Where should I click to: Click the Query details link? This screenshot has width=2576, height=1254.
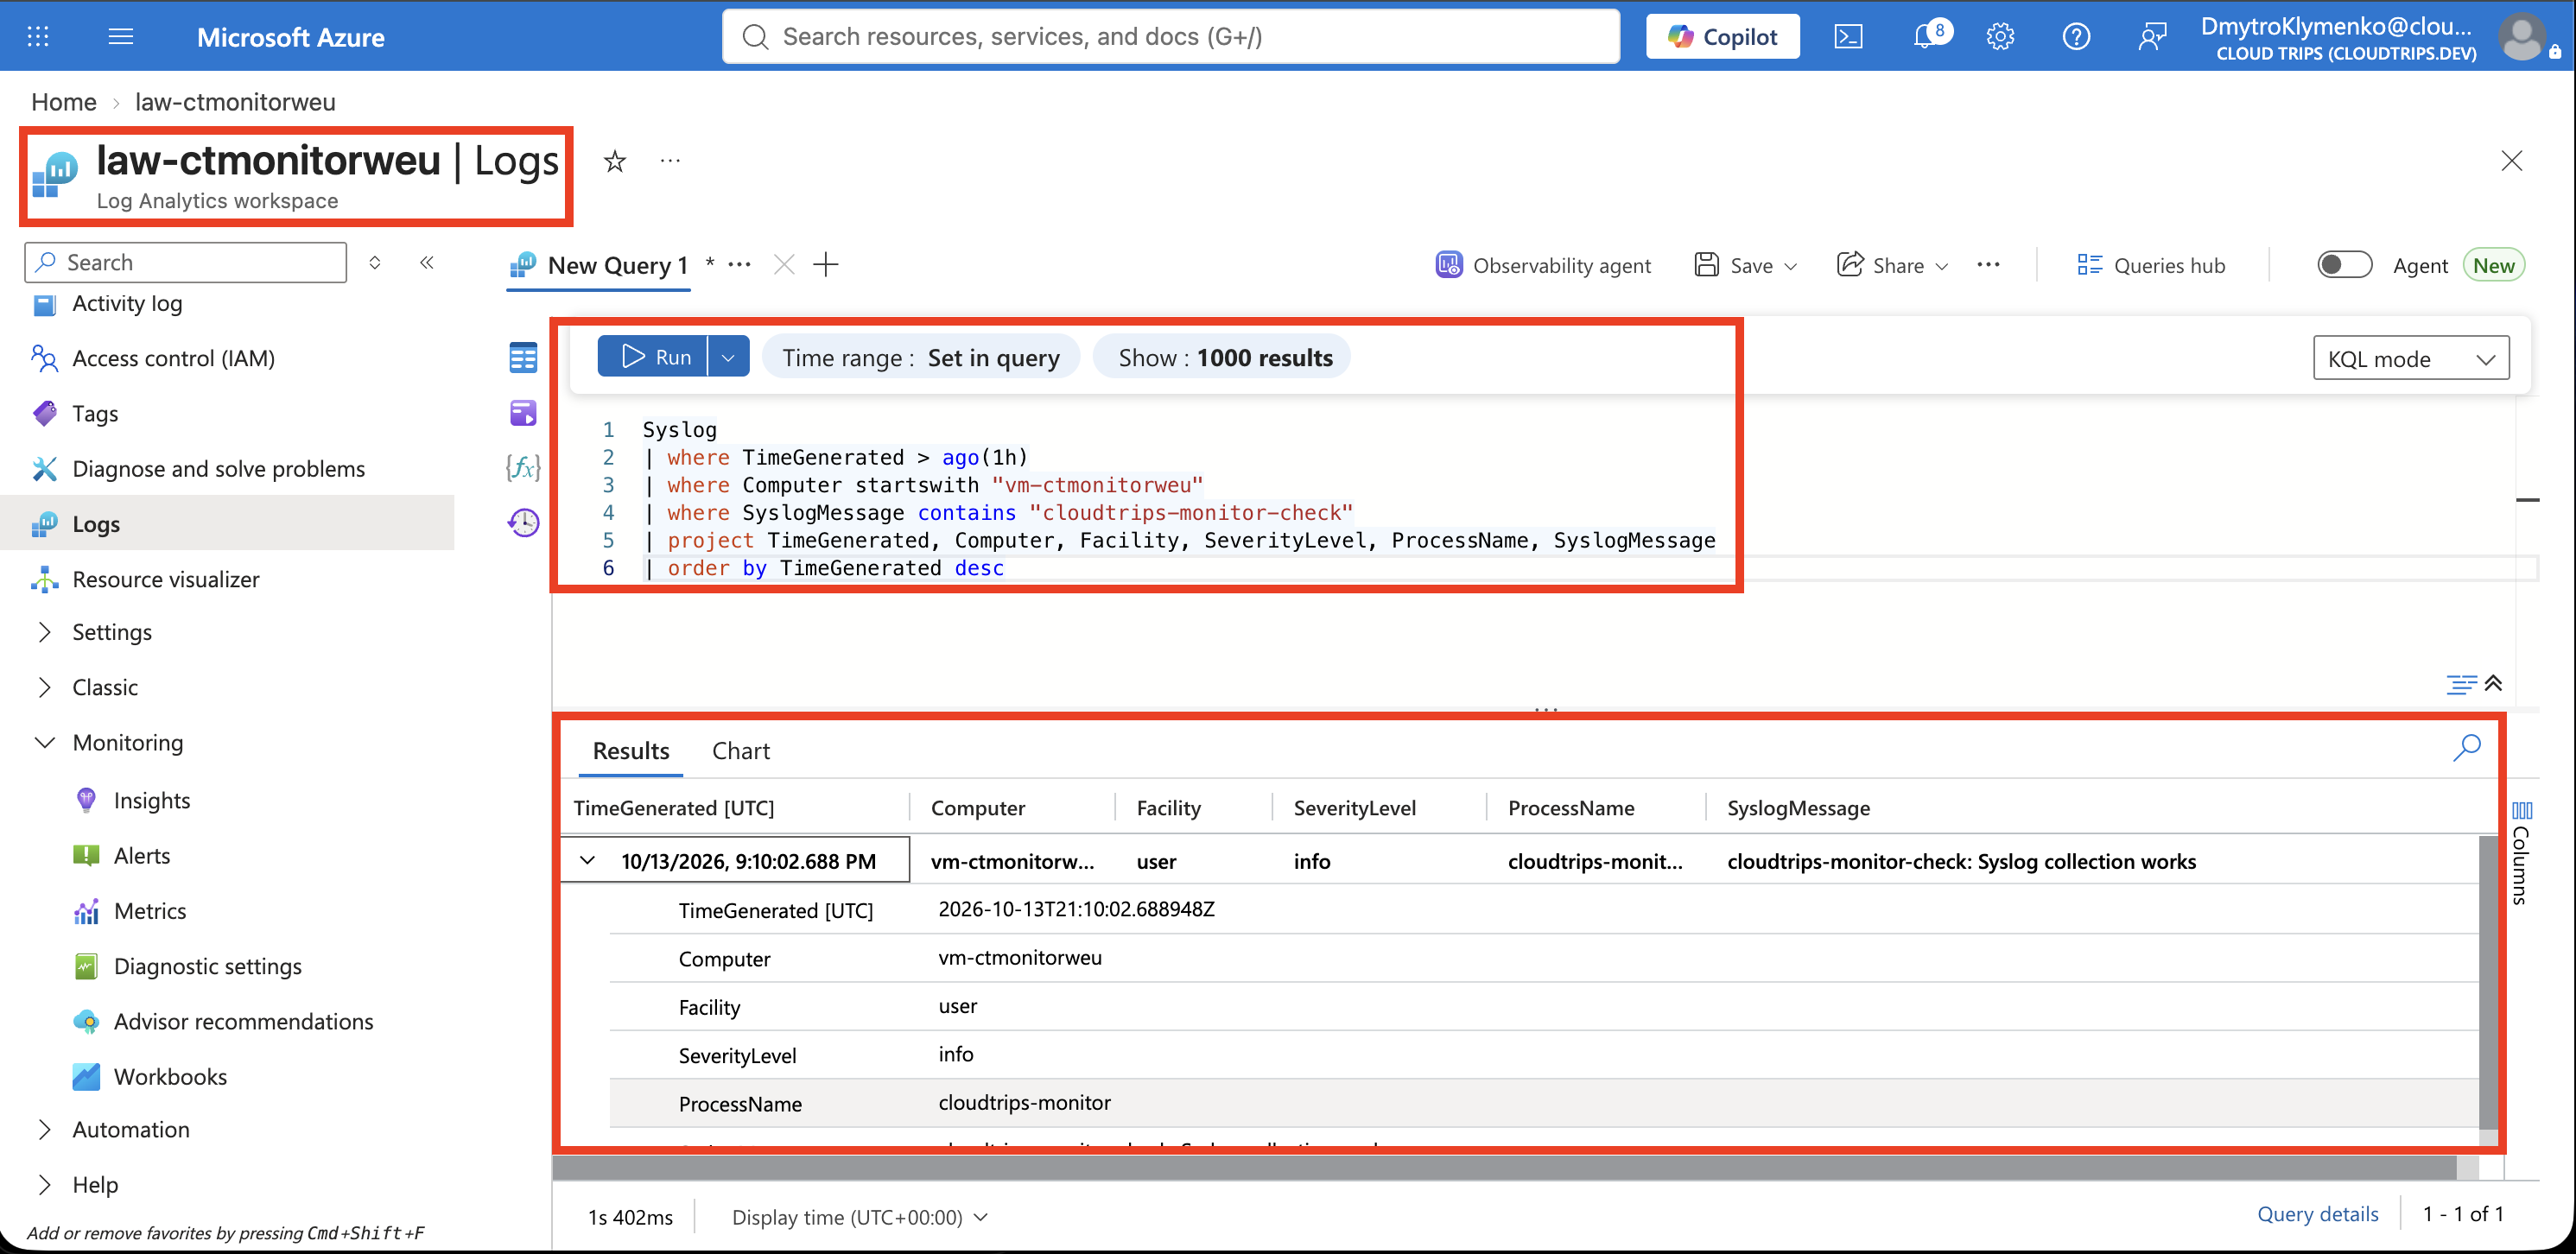click(x=2318, y=1214)
